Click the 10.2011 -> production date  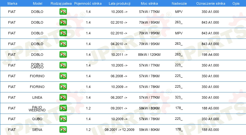tap(119, 55)
